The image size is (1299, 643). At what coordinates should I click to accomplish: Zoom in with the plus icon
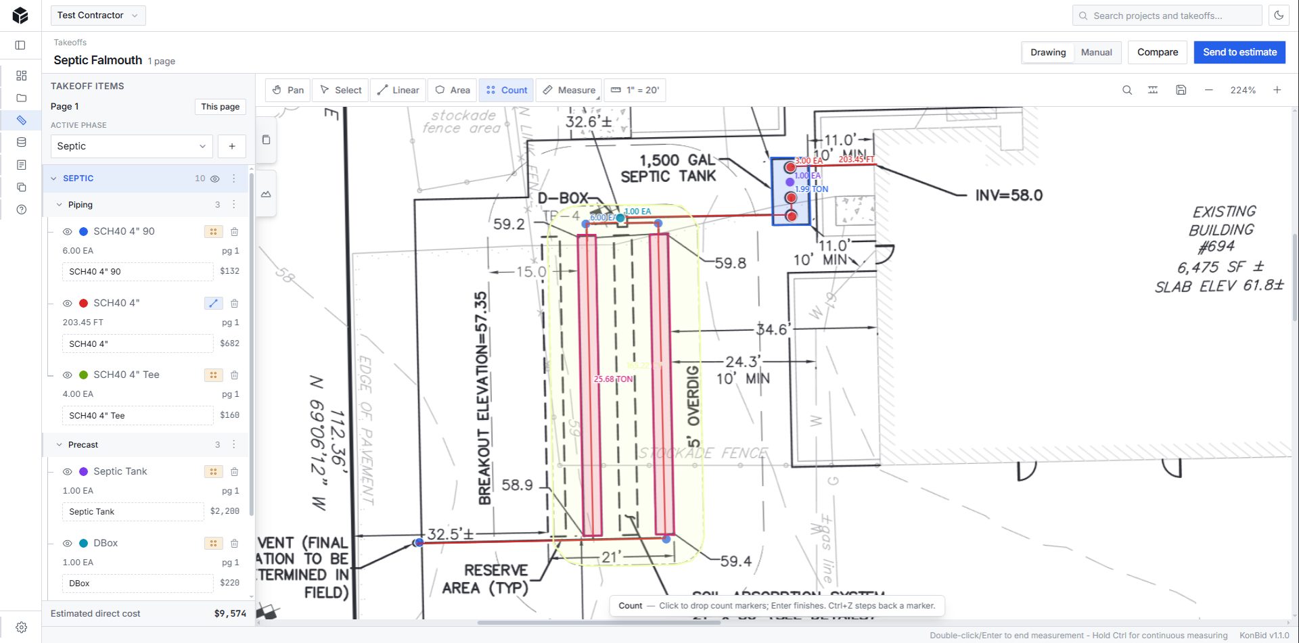1277,90
